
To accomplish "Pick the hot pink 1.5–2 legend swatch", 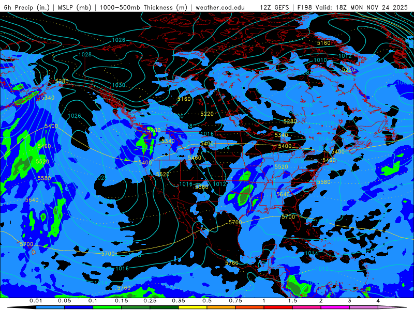I will [307, 307].
